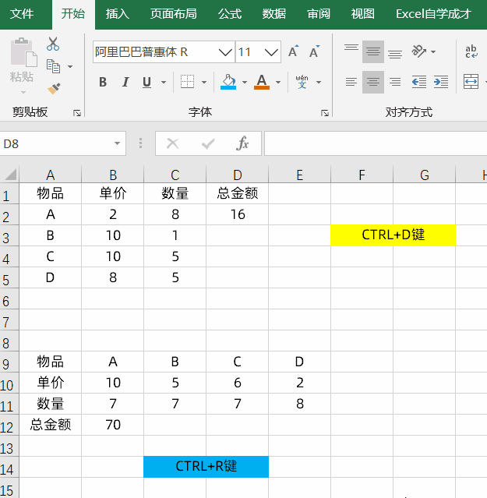Open the font size dropdown
The width and height of the screenshot is (487, 498).
271,51
